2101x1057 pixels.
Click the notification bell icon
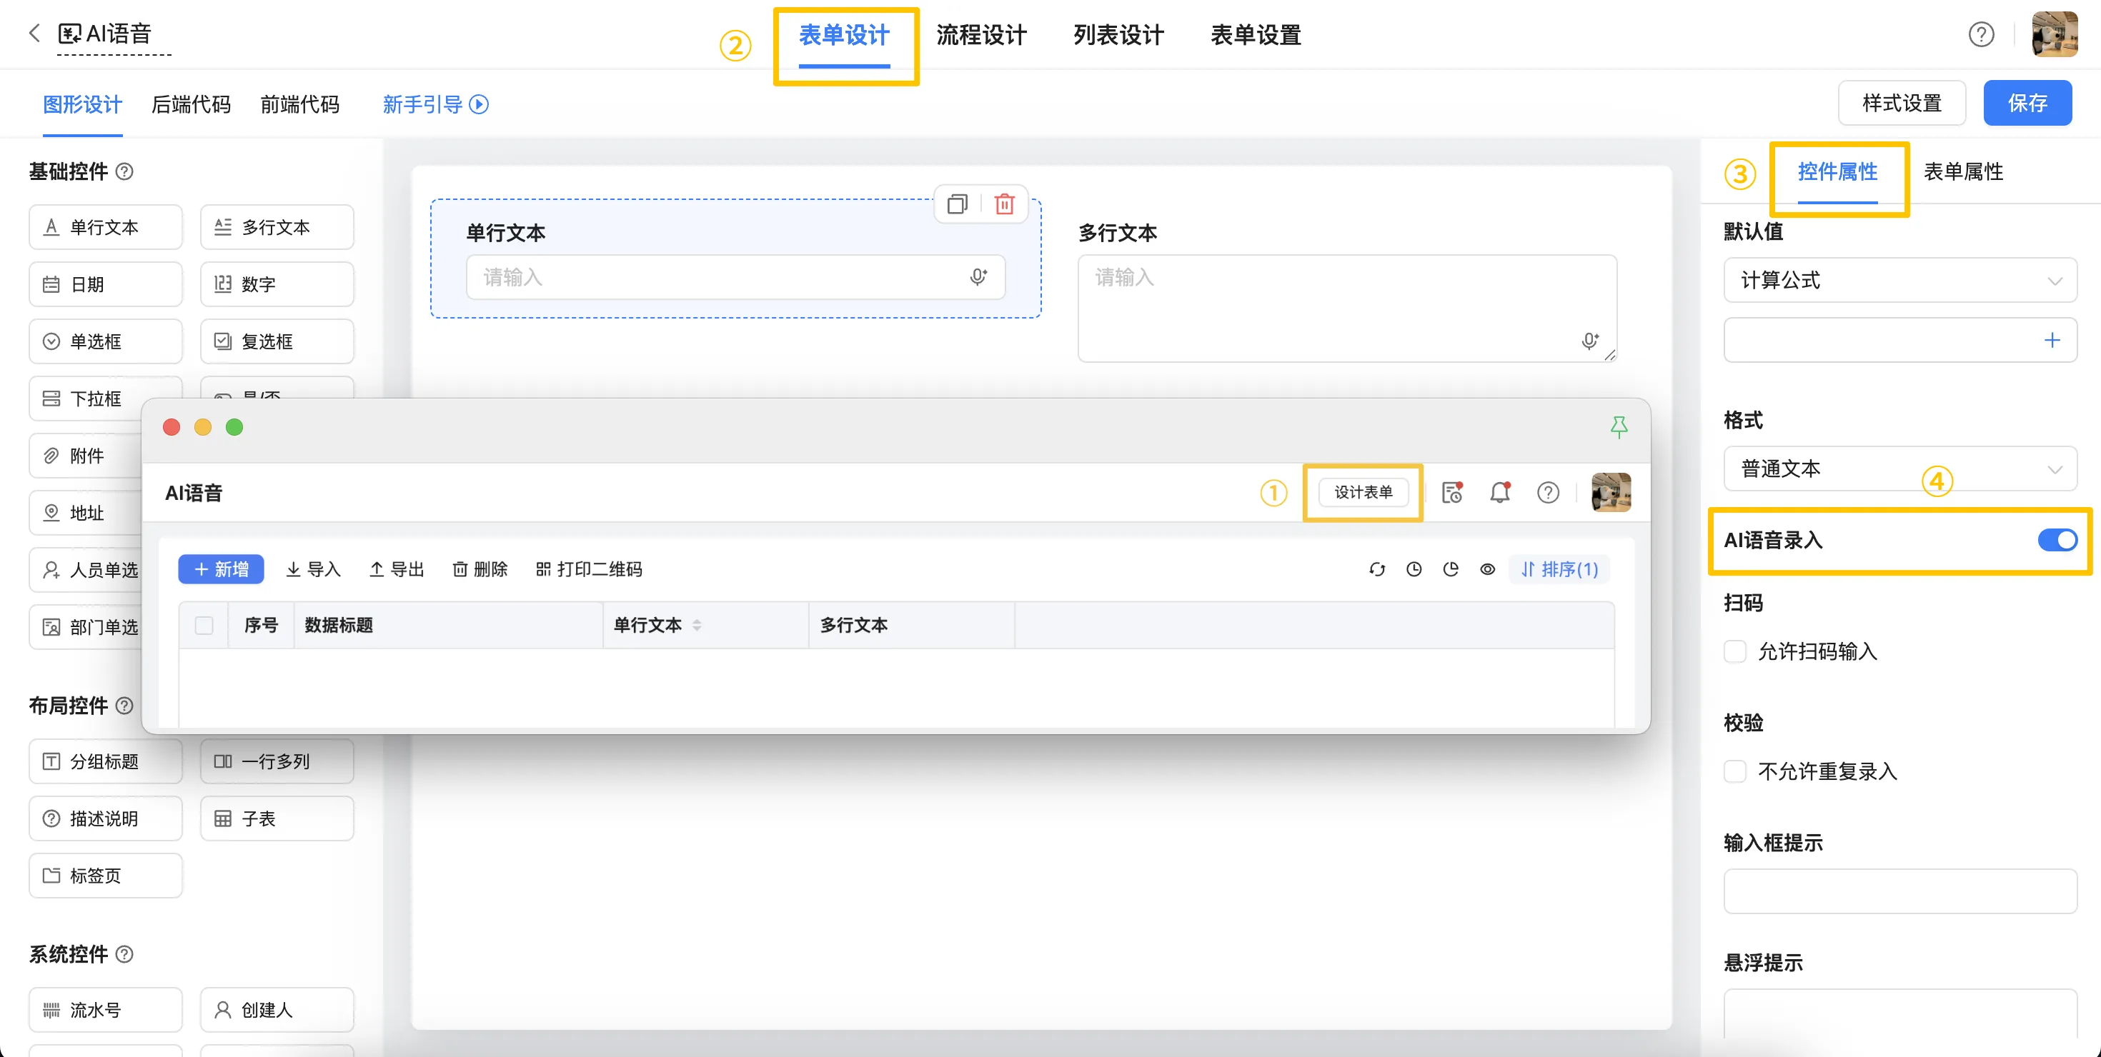tap(1499, 492)
